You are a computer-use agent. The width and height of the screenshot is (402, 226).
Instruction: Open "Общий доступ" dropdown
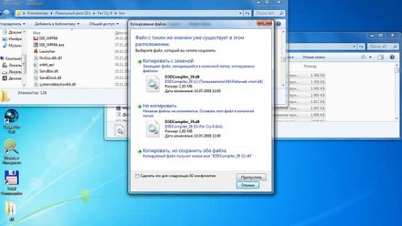coord(104,24)
